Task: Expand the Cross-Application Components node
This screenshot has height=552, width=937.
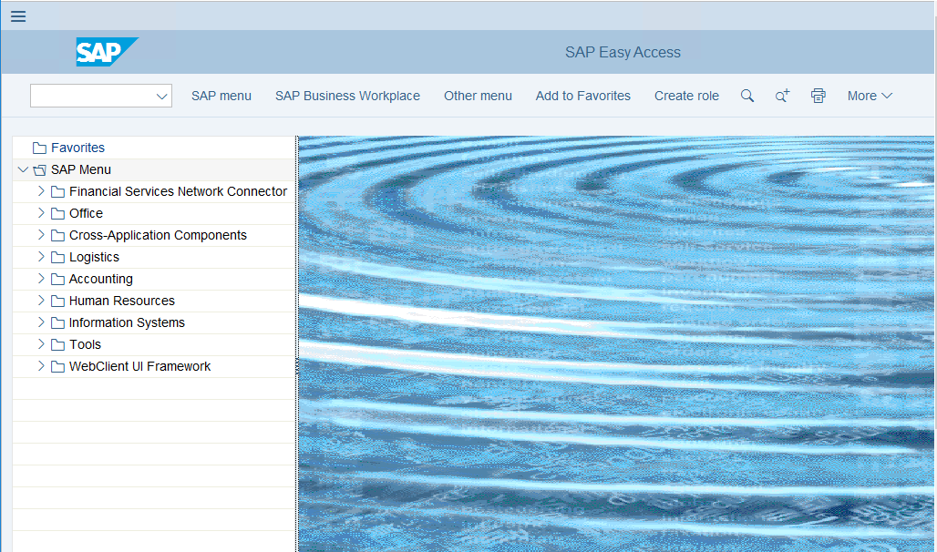Action: click(x=41, y=235)
